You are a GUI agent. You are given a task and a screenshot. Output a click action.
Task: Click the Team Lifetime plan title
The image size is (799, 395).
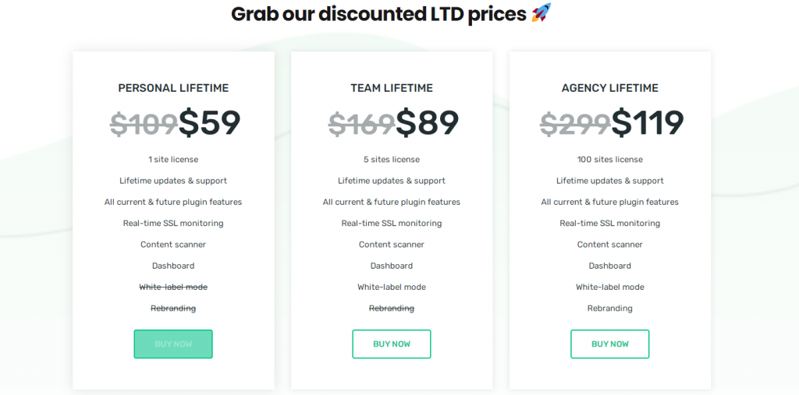(392, 88)
